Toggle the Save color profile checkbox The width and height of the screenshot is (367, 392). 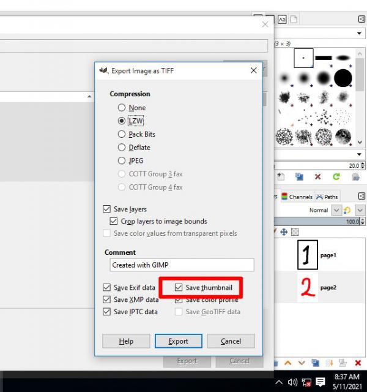(x=207, y=300)
